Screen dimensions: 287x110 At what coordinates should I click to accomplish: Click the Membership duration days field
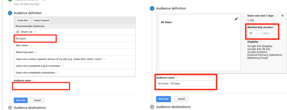coord(254,33)
